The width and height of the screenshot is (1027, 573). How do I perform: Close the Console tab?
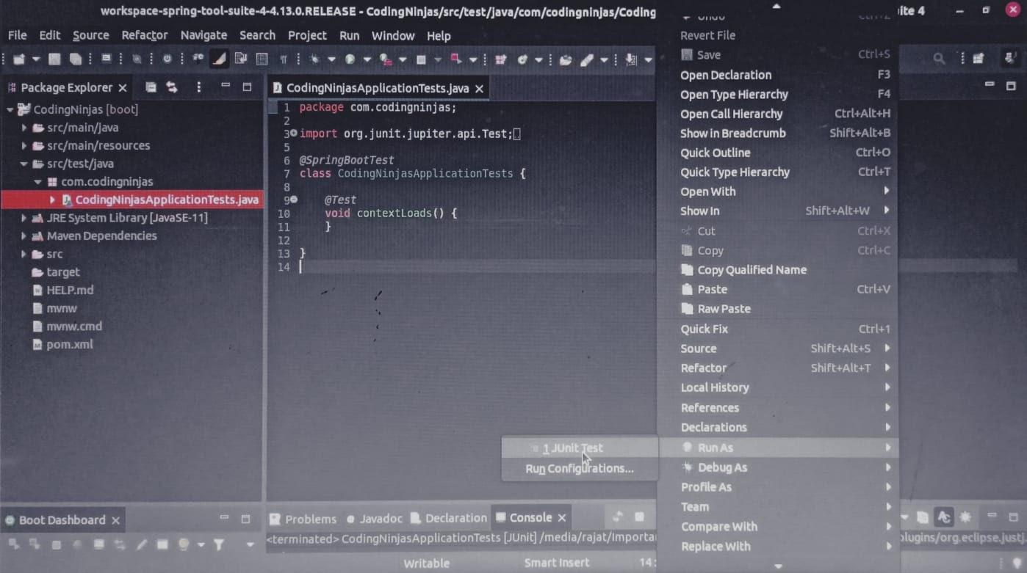pyautogui.click(x=562, y=518)
